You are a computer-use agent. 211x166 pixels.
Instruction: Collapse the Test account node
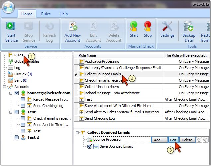click(11, 112)
